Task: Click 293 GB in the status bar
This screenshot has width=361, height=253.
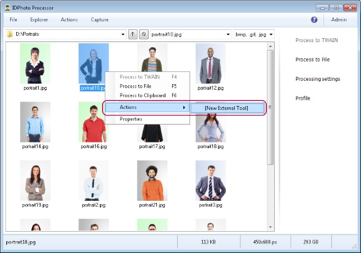Action: click(x=311, y=242)
